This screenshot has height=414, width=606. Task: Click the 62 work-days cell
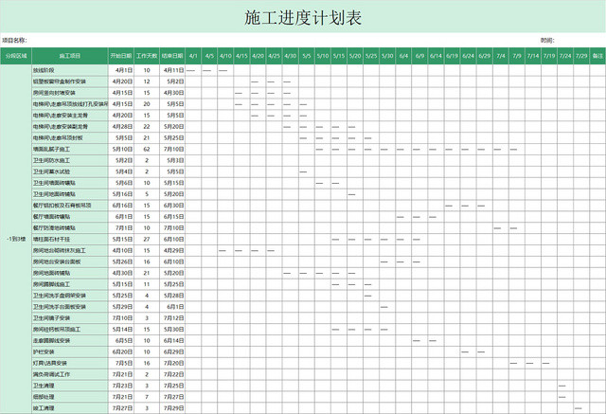147,149
